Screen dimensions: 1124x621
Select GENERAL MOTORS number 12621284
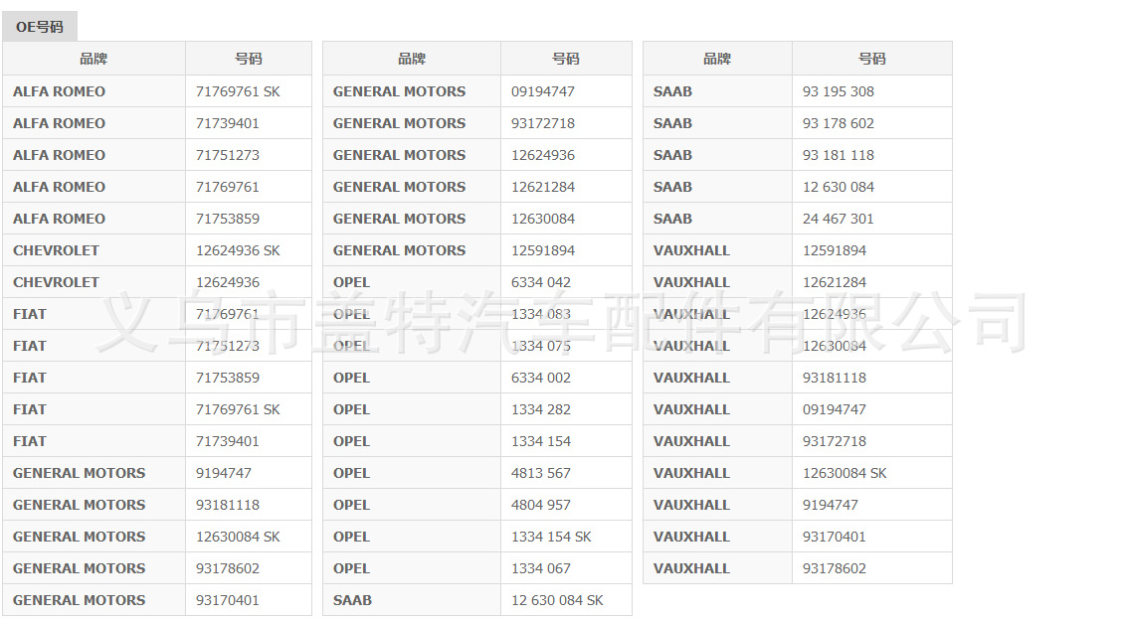[543, 187]
